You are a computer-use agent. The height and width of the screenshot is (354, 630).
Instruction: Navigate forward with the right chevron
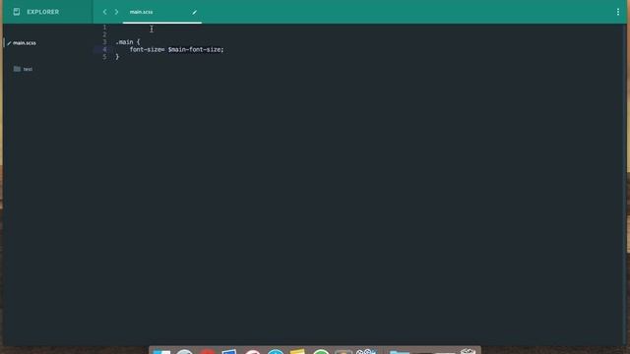(x=116, y=12)
